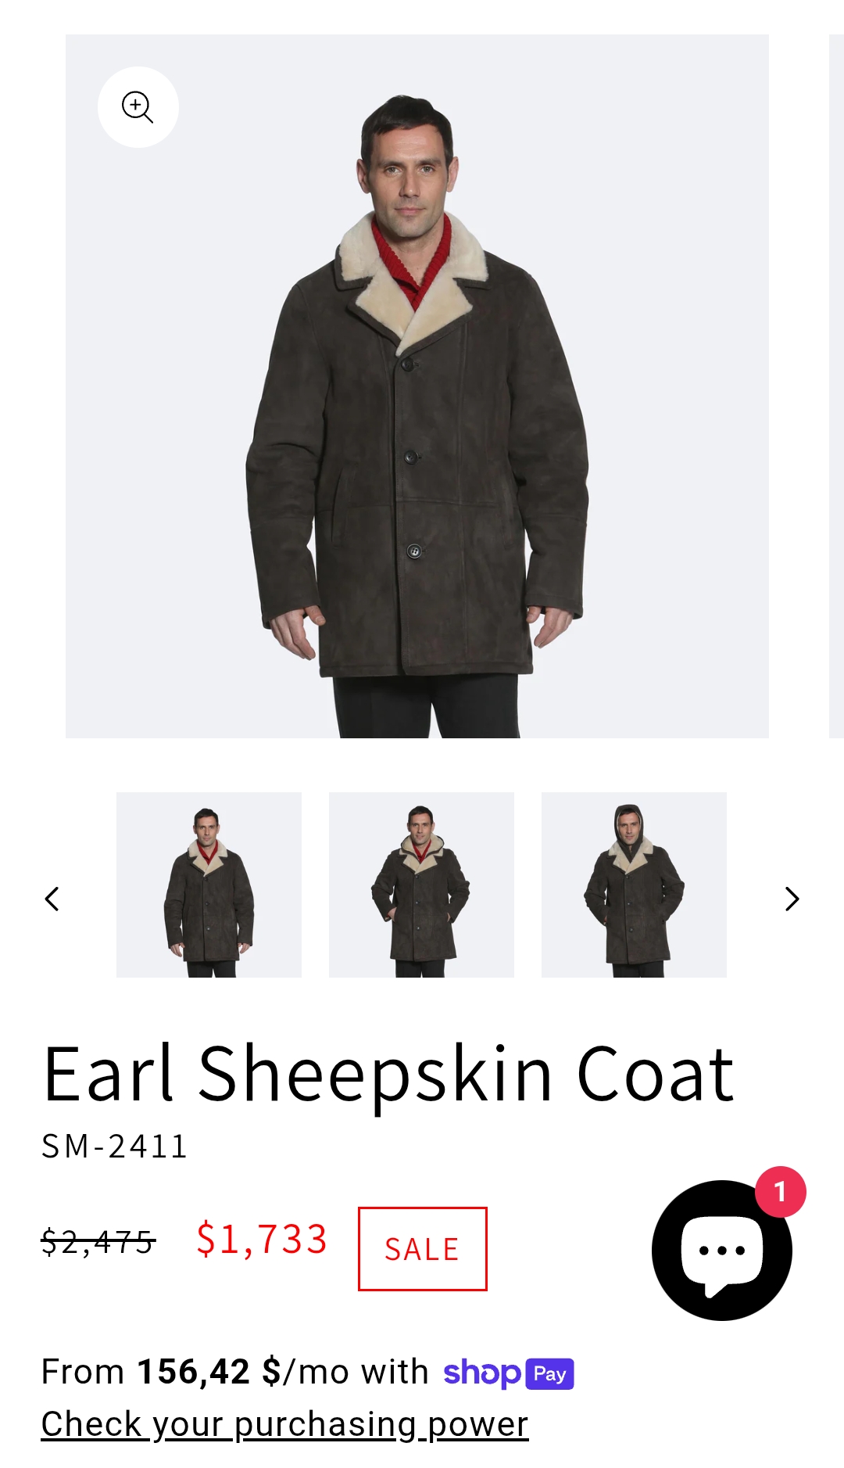
Task: Click the zoom magnifier icon on product image
Action: [138, 107]
